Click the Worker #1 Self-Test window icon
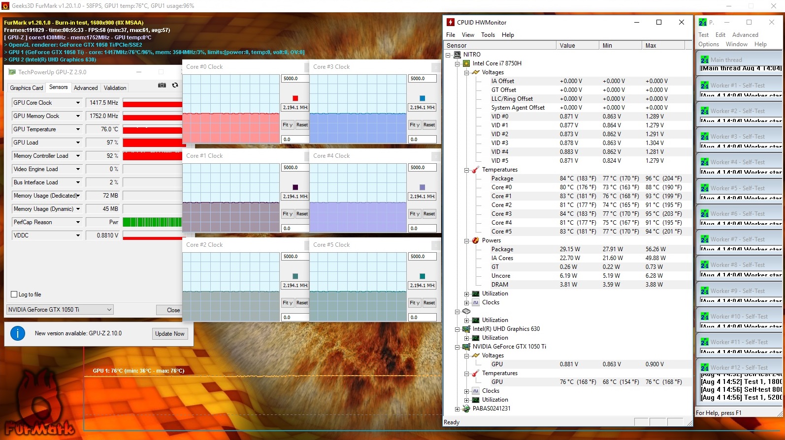 click(x=705, y=85)
